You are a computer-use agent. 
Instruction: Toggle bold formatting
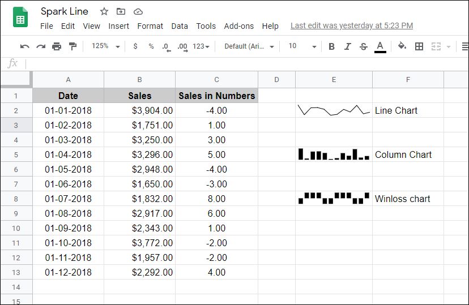pos(331,46)
